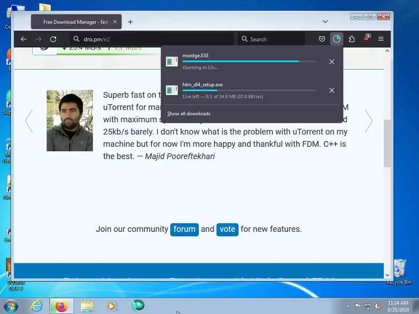
Task: Expand the list all tabs chevron
Action: click(325, 22)
